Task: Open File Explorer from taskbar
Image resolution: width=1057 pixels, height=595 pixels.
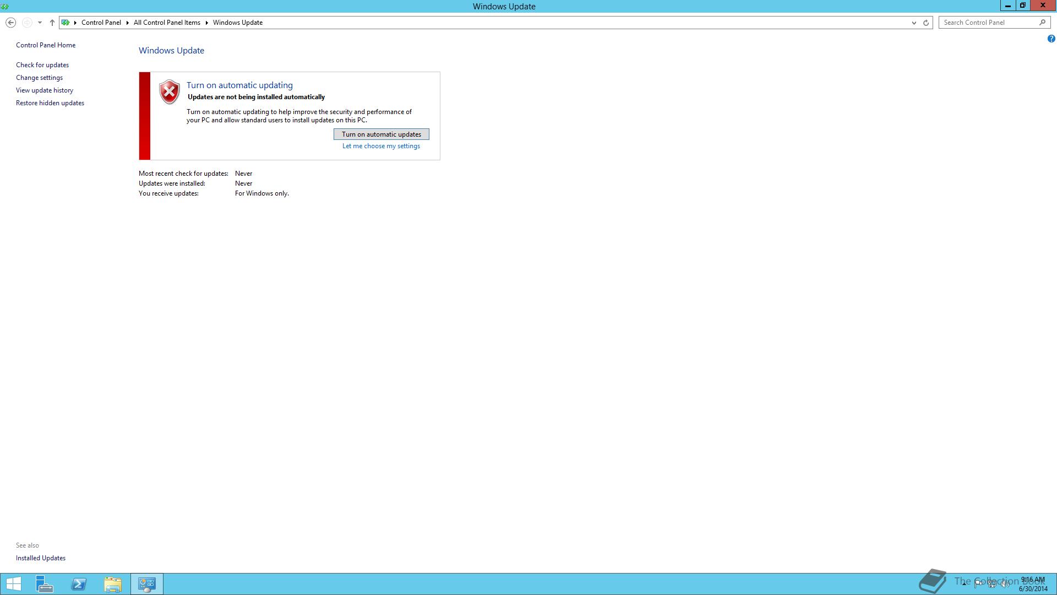Action: click(113, 584)
